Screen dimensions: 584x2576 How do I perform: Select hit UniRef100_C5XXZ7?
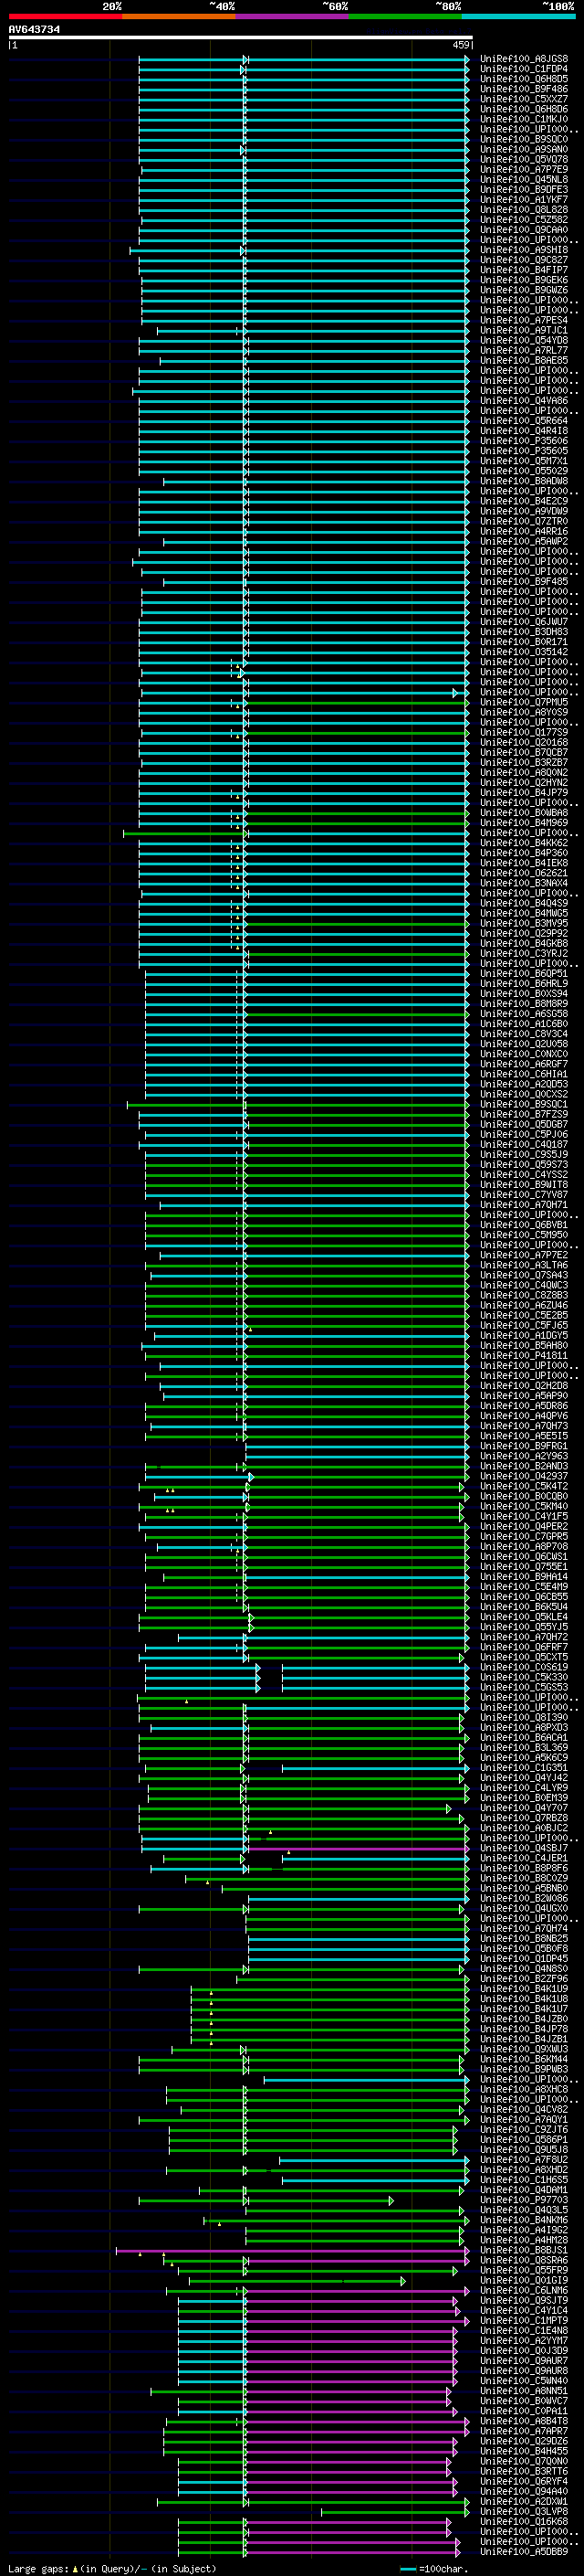click(x=524, y=99)
